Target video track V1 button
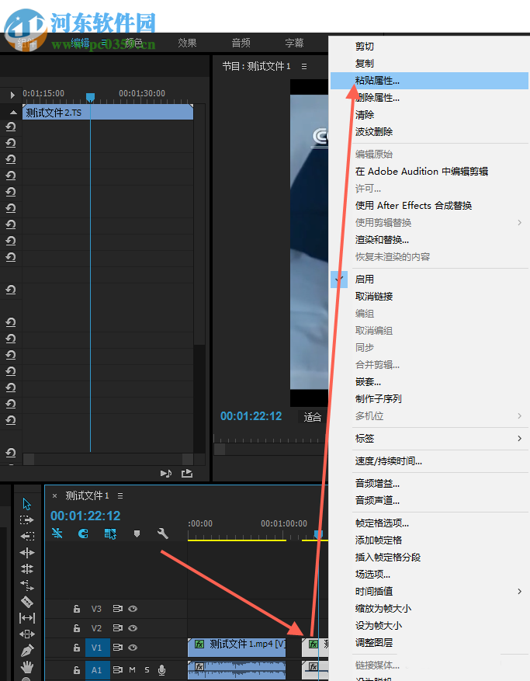530x681 pixels. click(x=96, y=647)
